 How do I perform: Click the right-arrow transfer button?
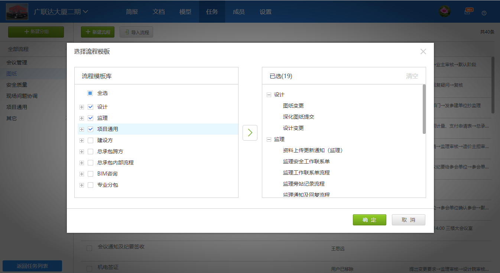click(x=250, y=133)
